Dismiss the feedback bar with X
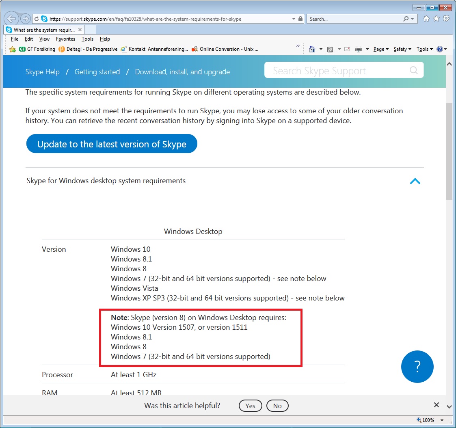Viewport: 456px width, 428px height. tap(436, 405)
